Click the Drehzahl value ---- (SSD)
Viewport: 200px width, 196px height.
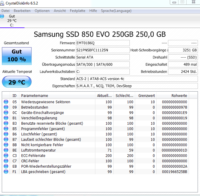pyautogui.click(x=183, y=57)
